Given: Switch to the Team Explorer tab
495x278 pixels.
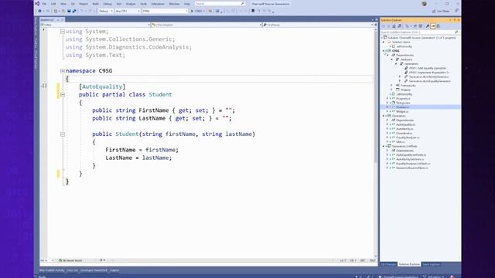Looking at the screenshot, I should [x=431, y=264].
